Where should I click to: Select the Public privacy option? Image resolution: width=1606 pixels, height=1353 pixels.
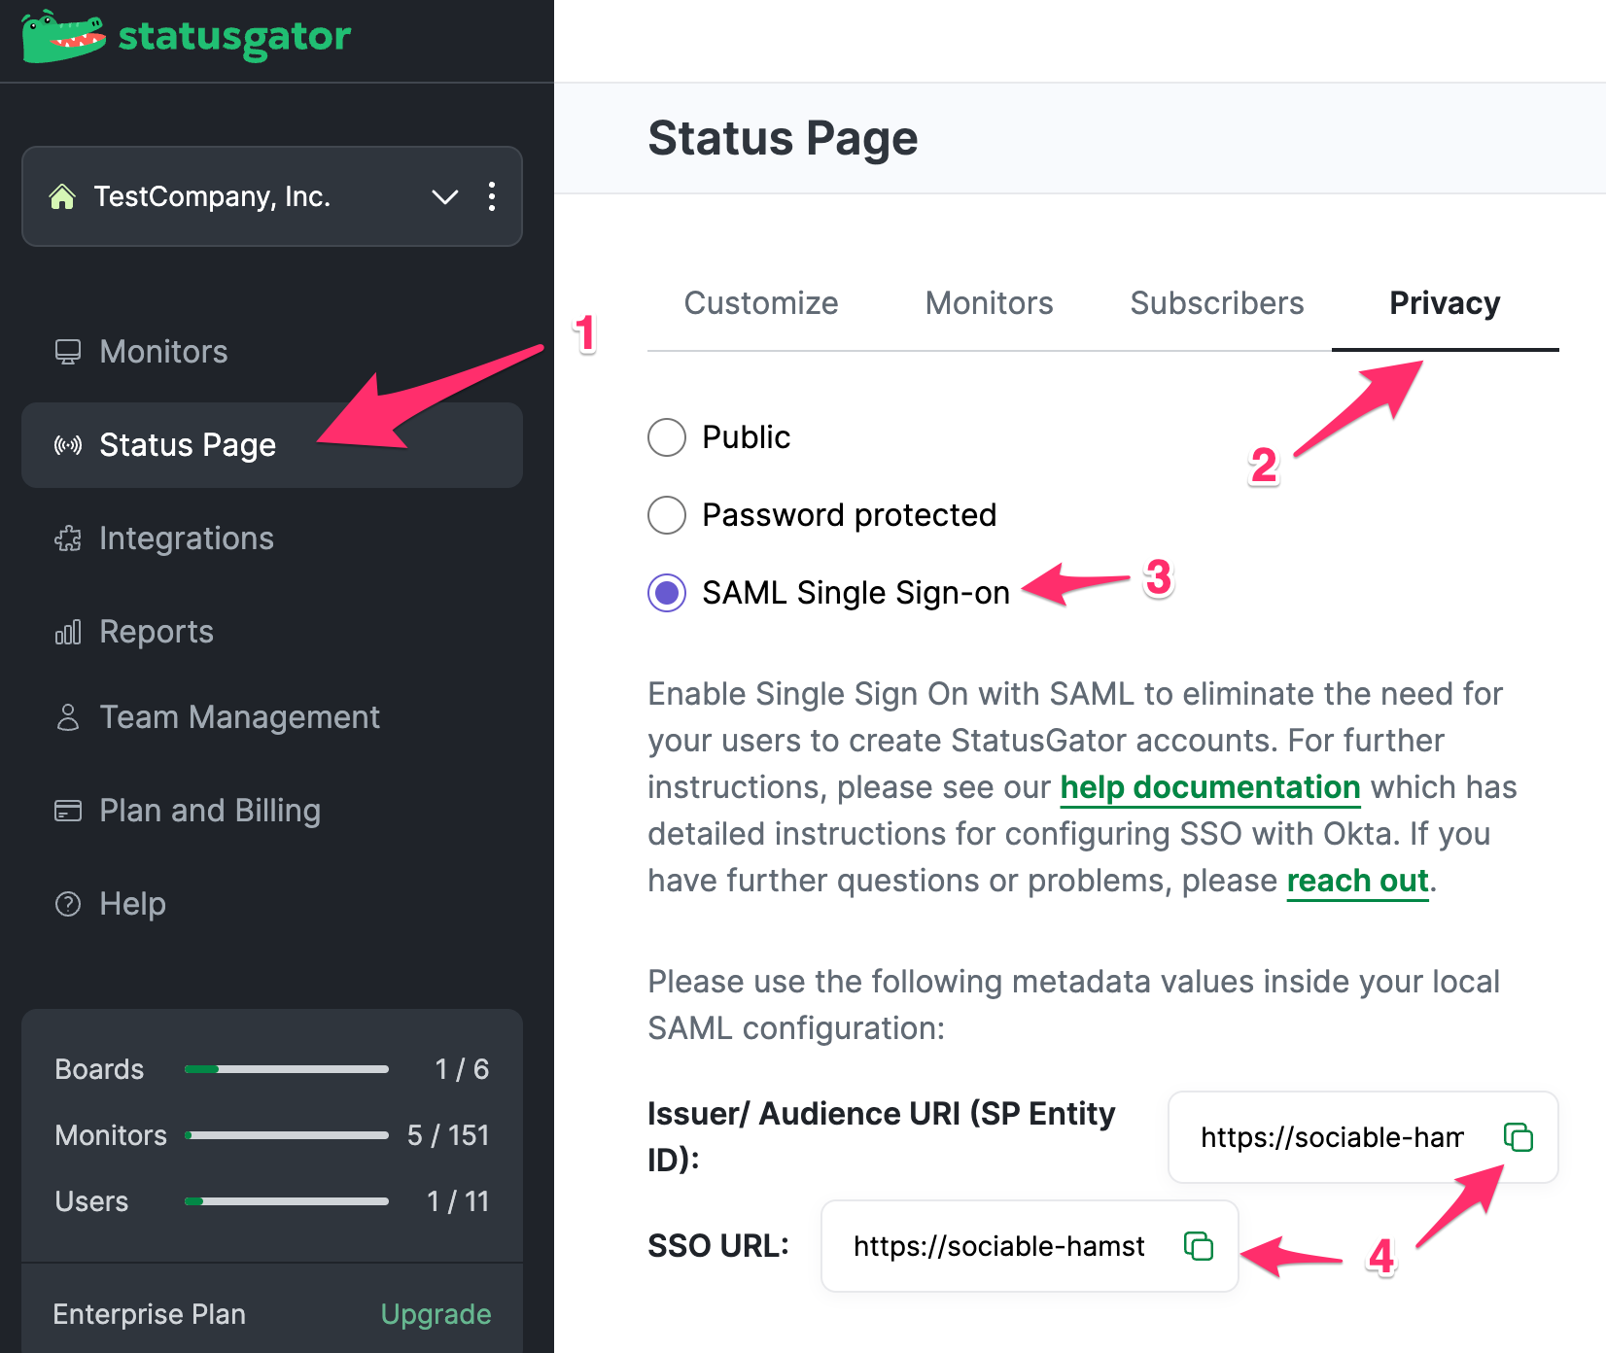coord(667,437)
